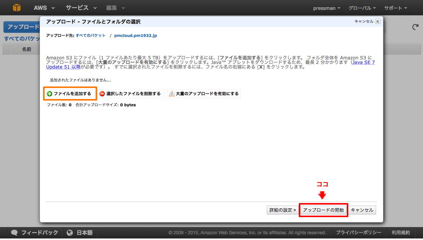Click the refresh arrow icon
423x240 pixels.
[x=415, y=27]
